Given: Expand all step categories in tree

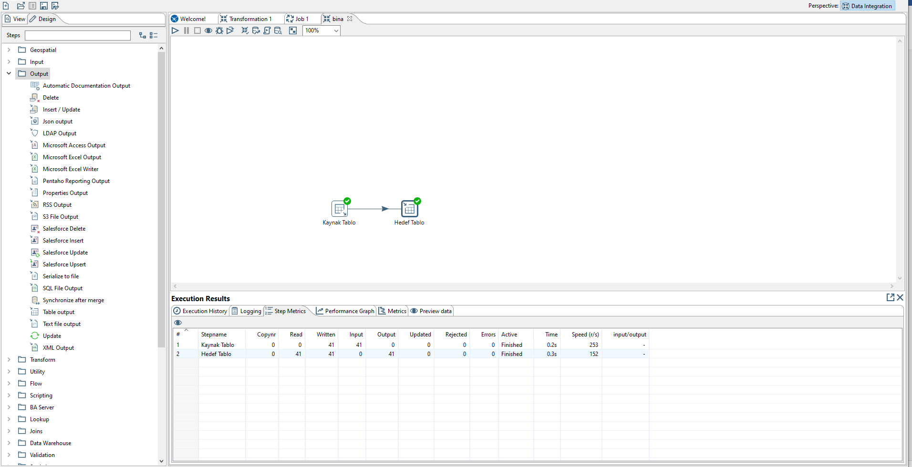Looking at the screenshot, I should [x=143, y=35].
